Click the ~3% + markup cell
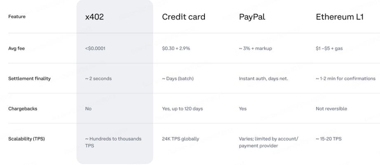Viewport: 380px width, 165px height. (x=256, y=48)
